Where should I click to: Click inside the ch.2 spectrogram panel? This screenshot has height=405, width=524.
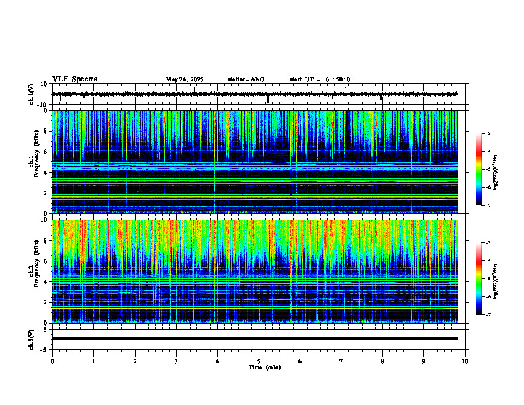pos(255,271)
